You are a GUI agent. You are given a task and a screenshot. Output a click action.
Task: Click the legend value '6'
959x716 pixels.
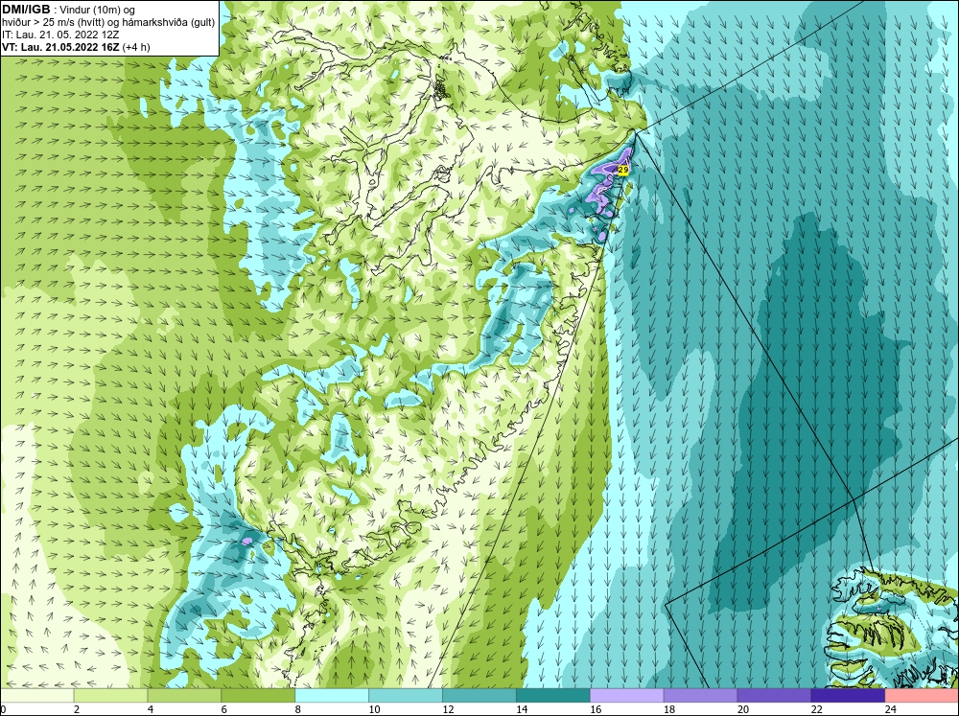[223, 709]
